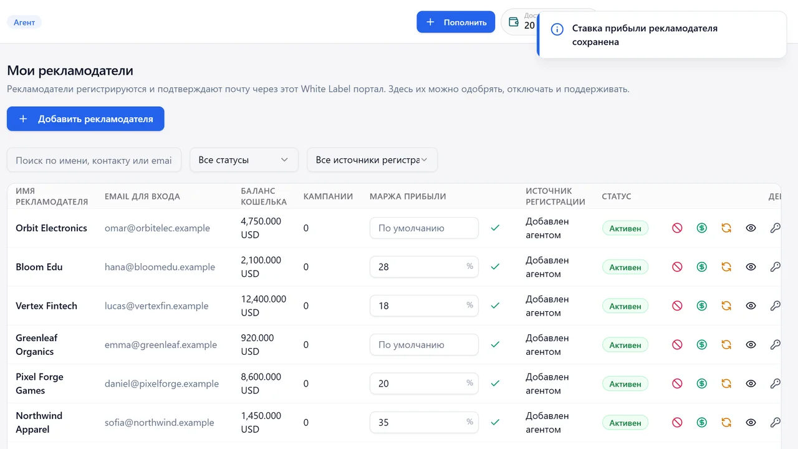Block the Bloom Edu advertiser
This screenshot has width=798, height=449.
677,267
